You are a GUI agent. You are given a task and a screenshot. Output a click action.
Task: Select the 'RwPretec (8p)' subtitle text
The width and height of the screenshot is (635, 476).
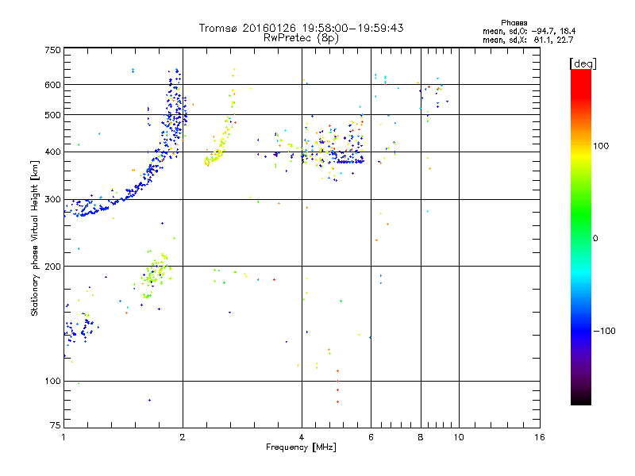click(x=301, y=38)
